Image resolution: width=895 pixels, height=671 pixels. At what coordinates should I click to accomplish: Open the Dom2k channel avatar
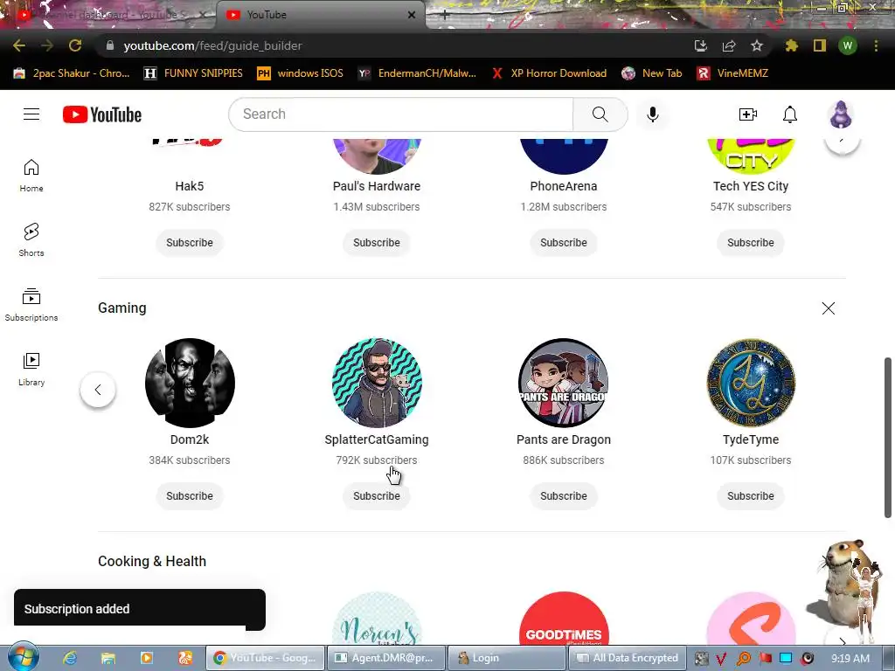(x=190, y=383)
